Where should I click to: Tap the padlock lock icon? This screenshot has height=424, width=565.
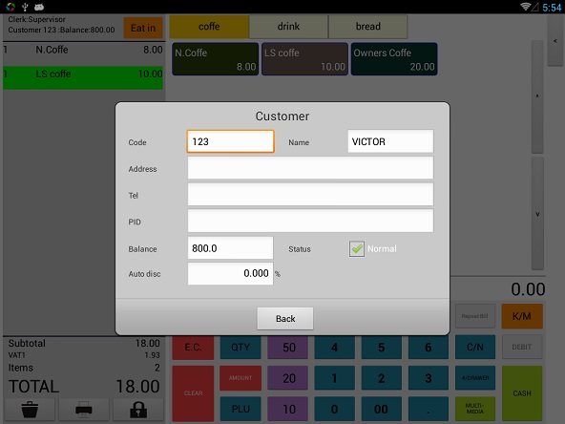coord(138,410)
